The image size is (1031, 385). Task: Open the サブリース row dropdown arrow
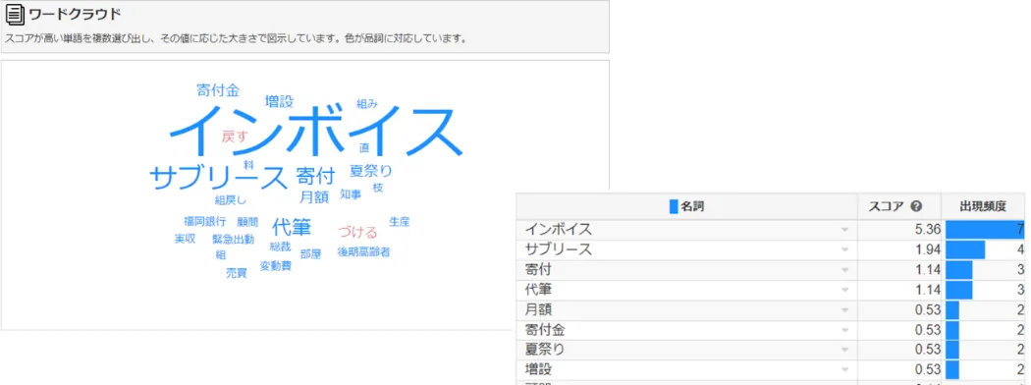click(844, 250)
